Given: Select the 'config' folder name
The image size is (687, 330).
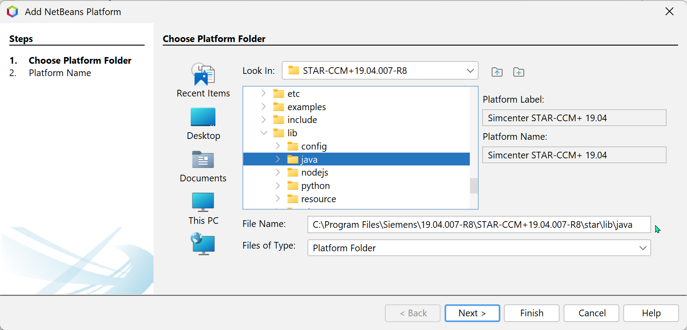Looking at the screenshot, I should 314,146.
